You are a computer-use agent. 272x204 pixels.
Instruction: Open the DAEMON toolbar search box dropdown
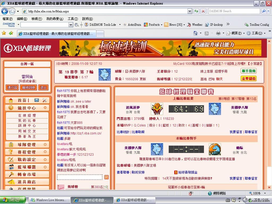point(71,25)
